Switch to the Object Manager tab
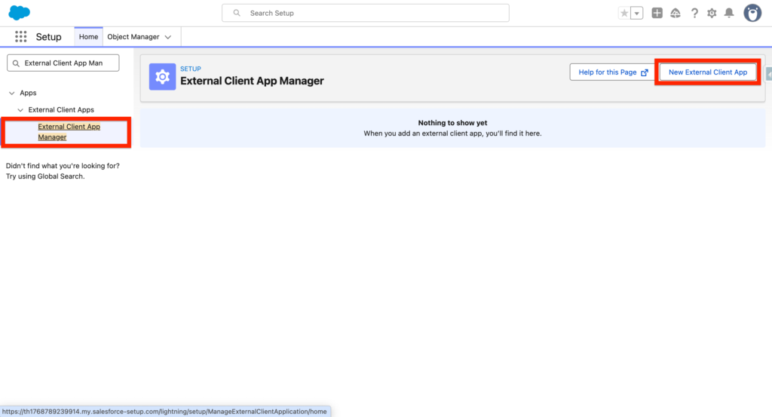The image size is (772, 417). pos(133,37)
